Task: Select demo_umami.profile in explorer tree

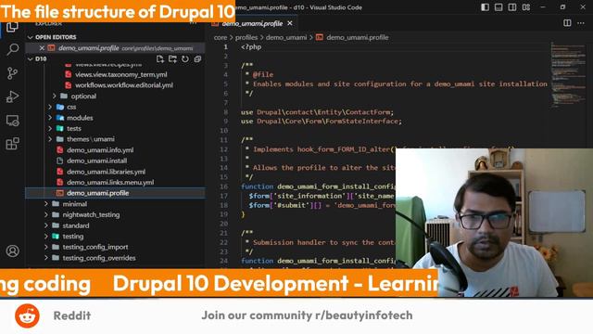Action: (x=115, y=193)
